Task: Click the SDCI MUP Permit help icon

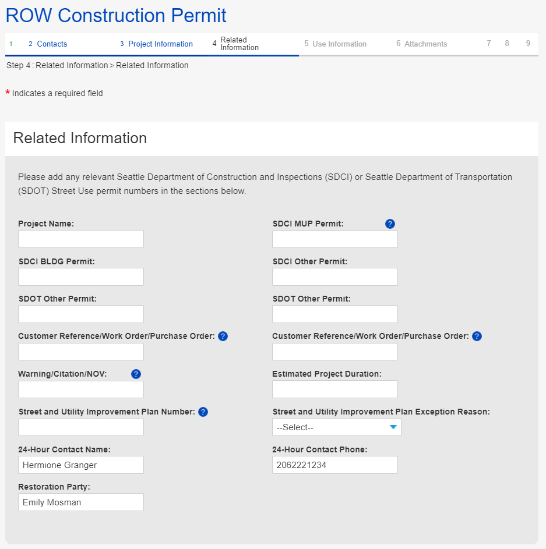Action: [390, 224]
